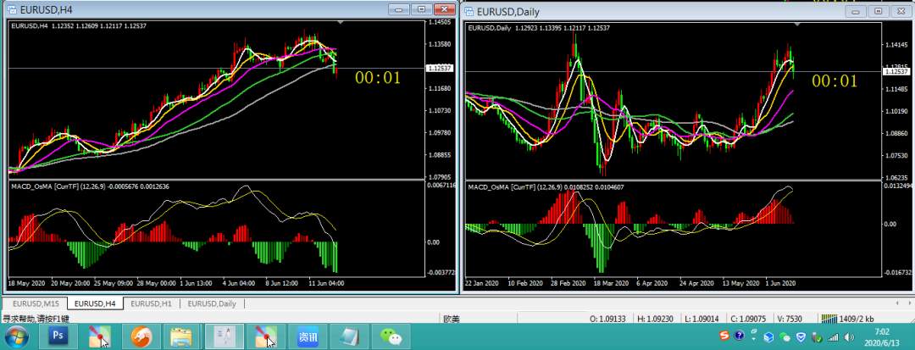Maximize the EURUSD,Daily chart window
The height and width of the screenshot is (350, 915).
click(878, 11)
